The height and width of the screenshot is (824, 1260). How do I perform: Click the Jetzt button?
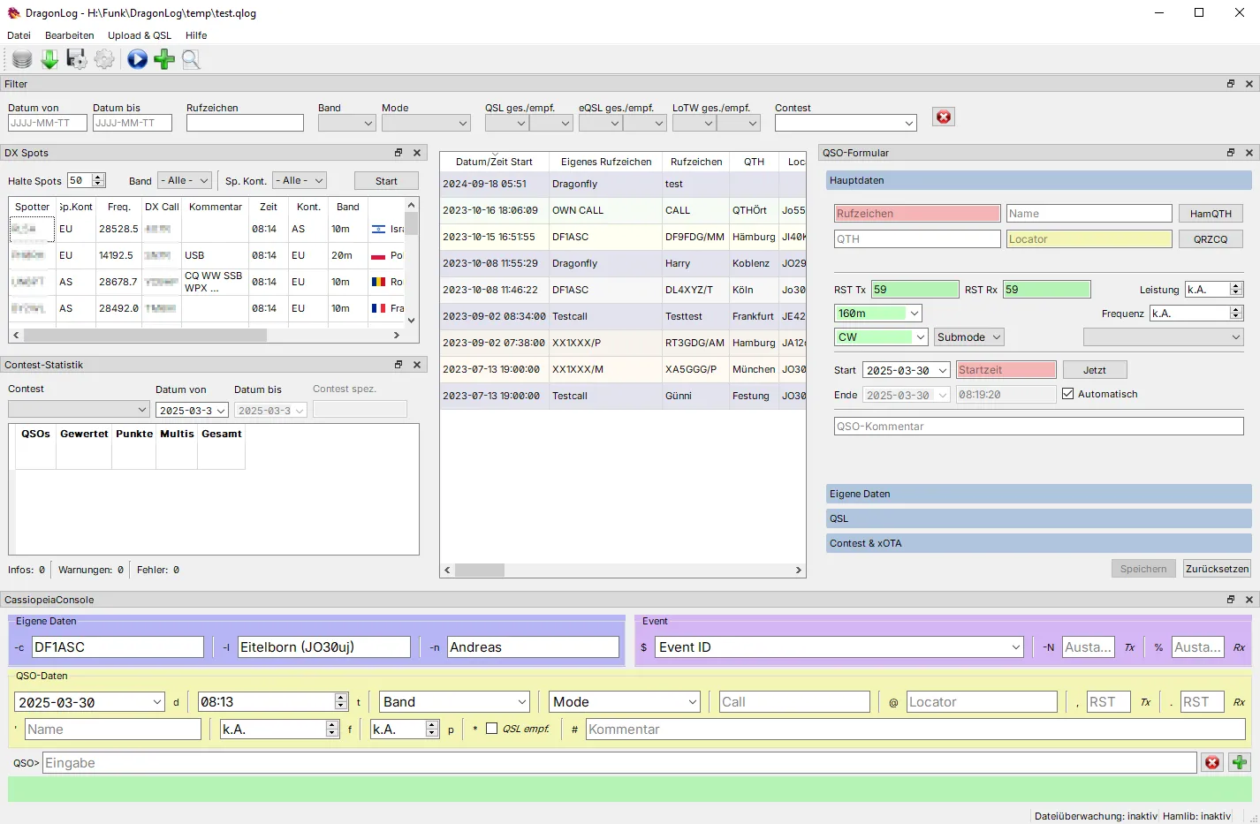point(1095,370)
